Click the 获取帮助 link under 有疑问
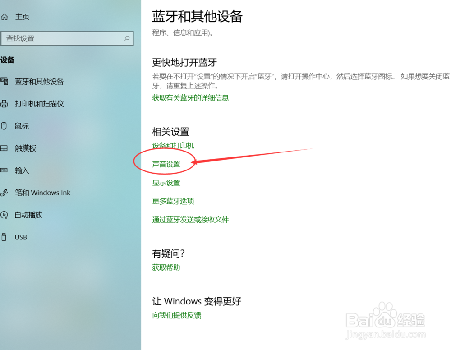Viewport: 451px width, 350px height. (166, 267)
